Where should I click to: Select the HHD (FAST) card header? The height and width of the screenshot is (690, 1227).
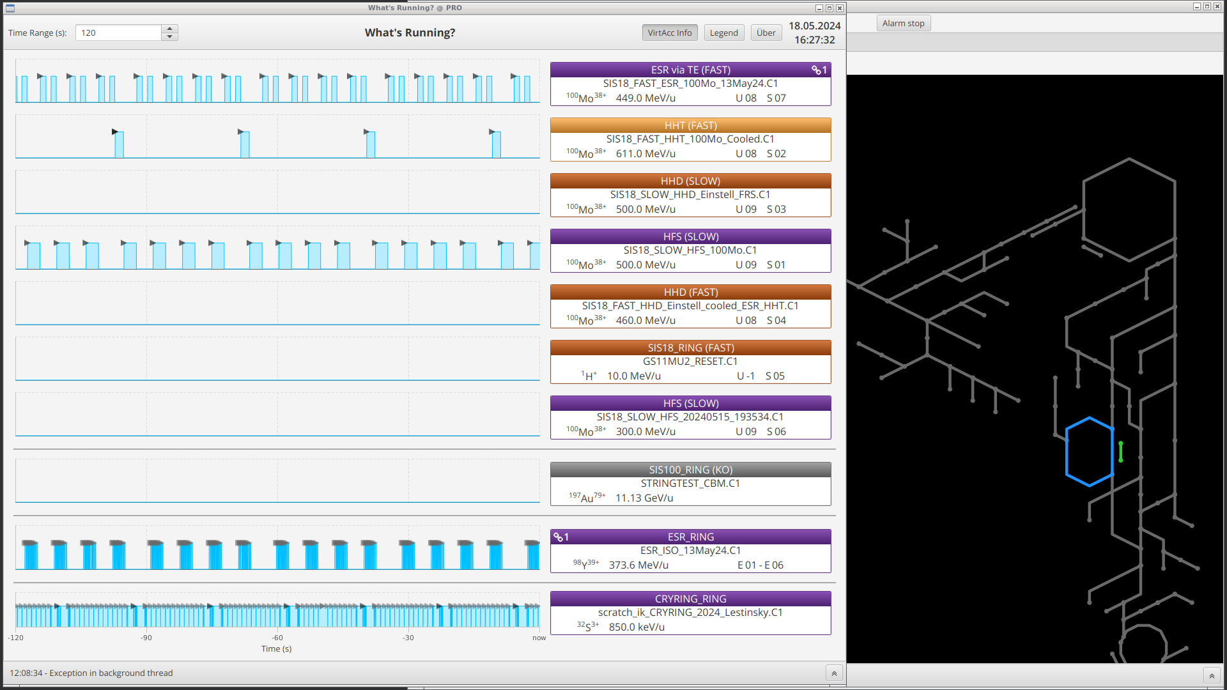pos(690,292)
